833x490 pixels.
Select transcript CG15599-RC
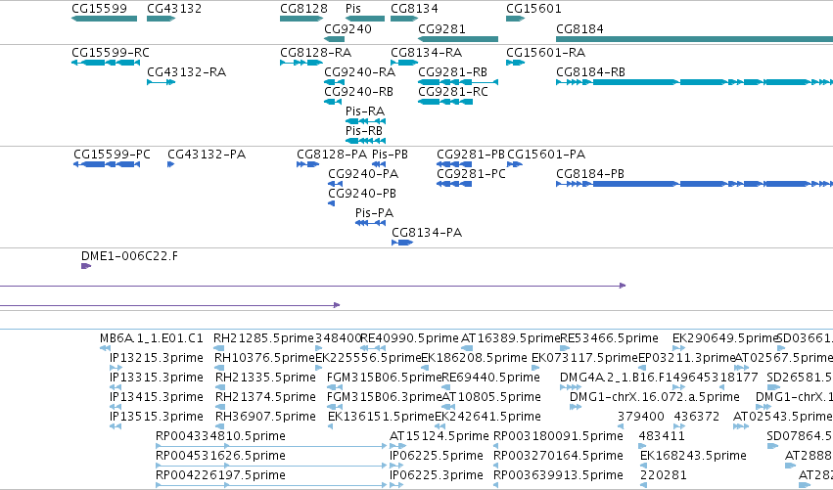pyautogui.click(x=105, y=63)
